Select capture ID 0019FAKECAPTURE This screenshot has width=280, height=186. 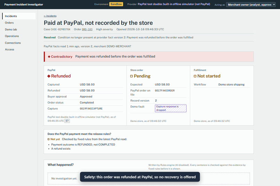pos(91,108)
